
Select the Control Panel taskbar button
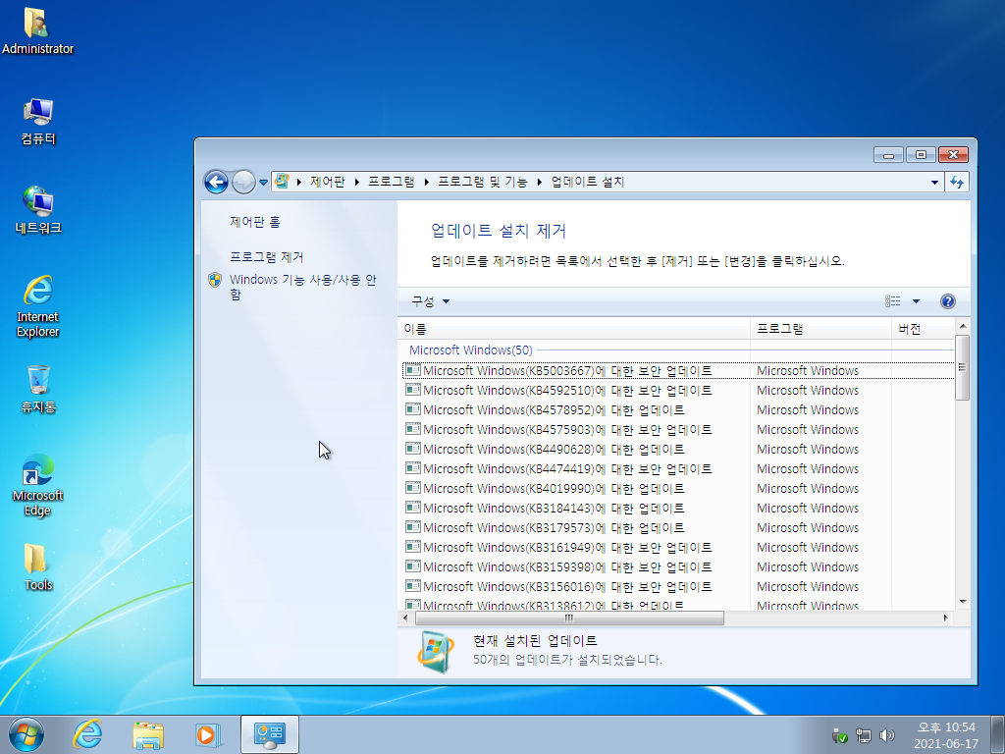(x=270, y=734)
